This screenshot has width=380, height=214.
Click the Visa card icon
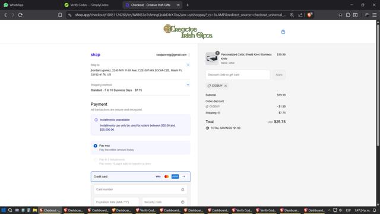pos(158,177)
